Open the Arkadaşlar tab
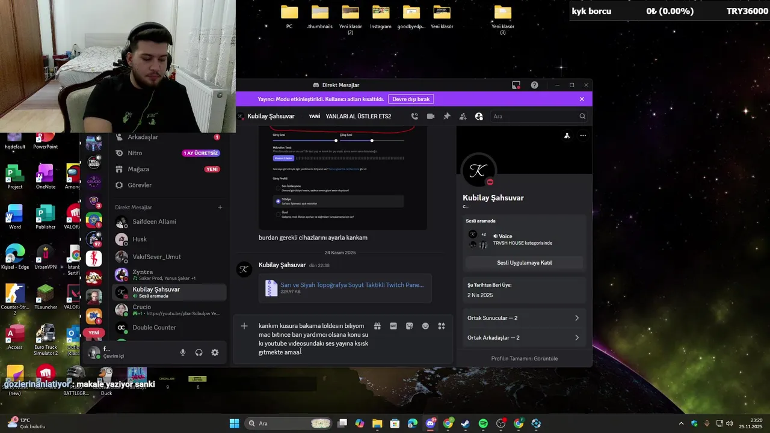The height and width of the screenshot is (433, 770). click(168, 137)
